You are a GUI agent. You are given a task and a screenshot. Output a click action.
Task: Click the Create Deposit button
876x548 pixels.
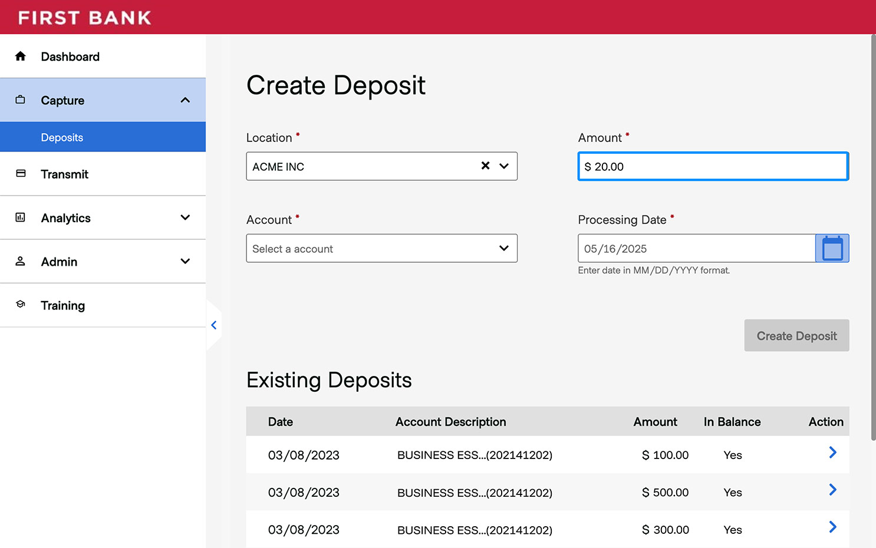[796, 335]
